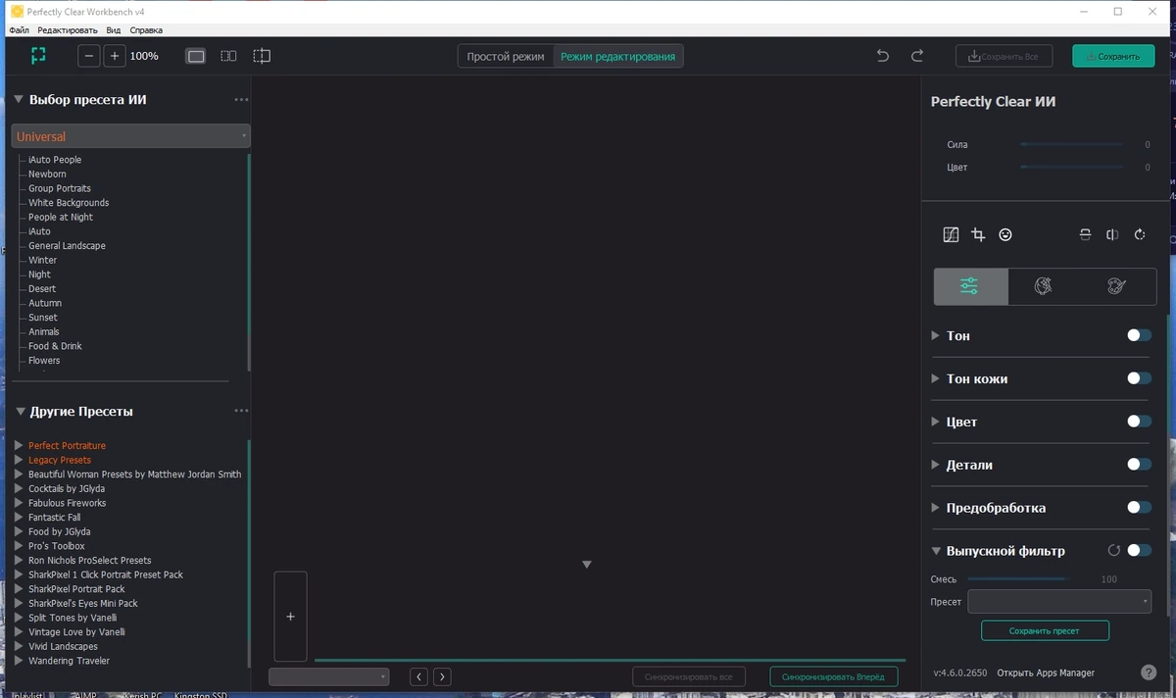Click Синхронизировать все button
This screenshot has height=698, width=1176.
tap(689, 676)
